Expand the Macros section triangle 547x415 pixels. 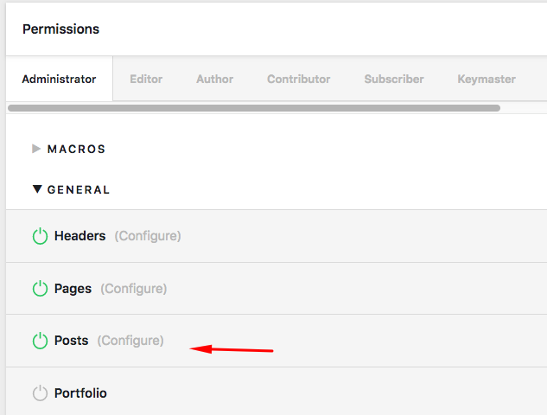(36, 149)
